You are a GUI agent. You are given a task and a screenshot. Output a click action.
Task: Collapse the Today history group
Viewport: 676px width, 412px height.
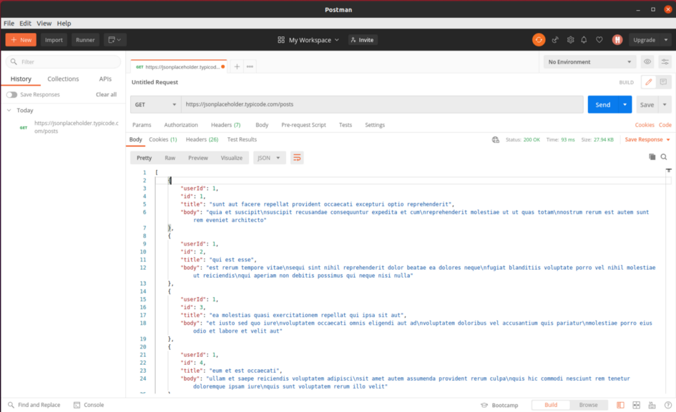click(x=9, y=110)
